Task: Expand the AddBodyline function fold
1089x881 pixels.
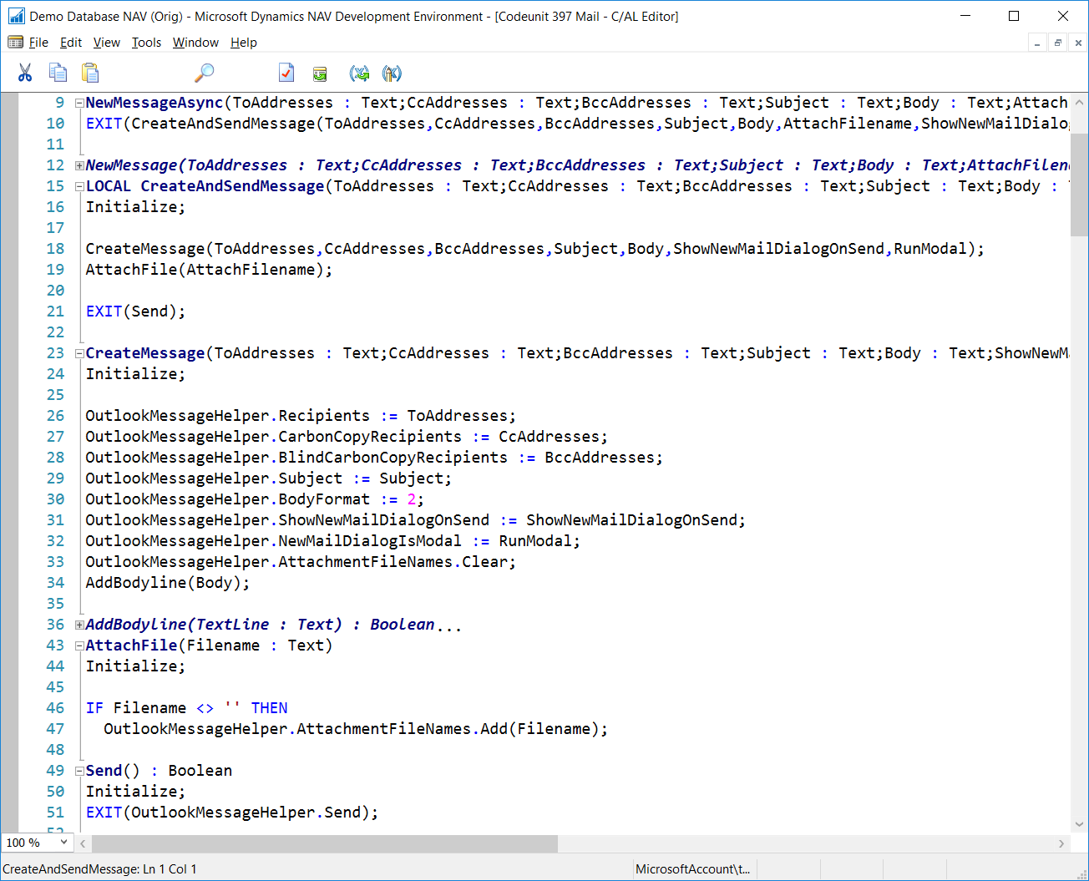Action: (x=79, y=625)
